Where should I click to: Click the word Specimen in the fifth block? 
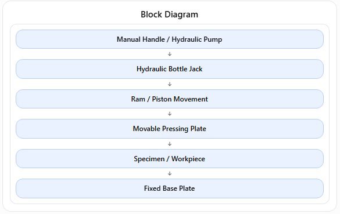pos(149,159)
